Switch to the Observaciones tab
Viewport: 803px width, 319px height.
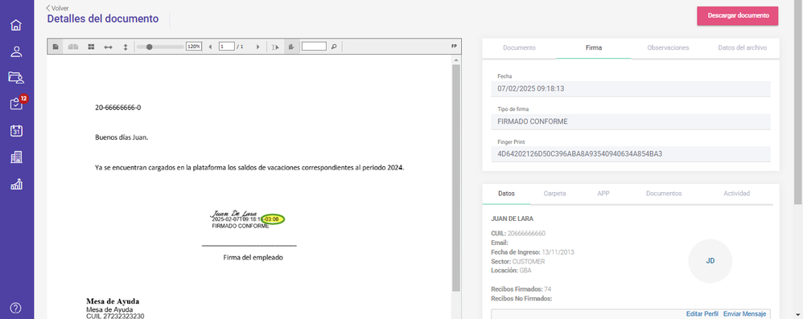coord(668,47)
